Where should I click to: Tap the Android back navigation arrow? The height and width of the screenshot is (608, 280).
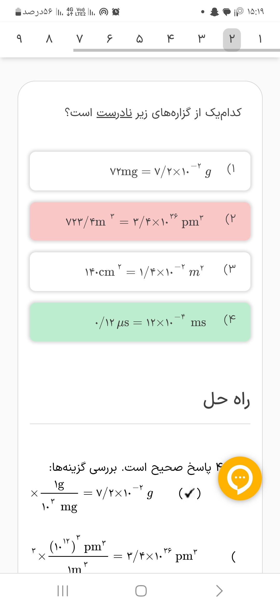pos(219,591)
